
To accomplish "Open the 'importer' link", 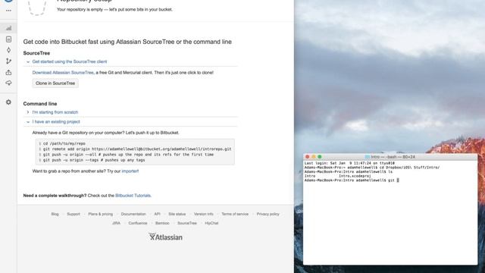I will 130,171.
